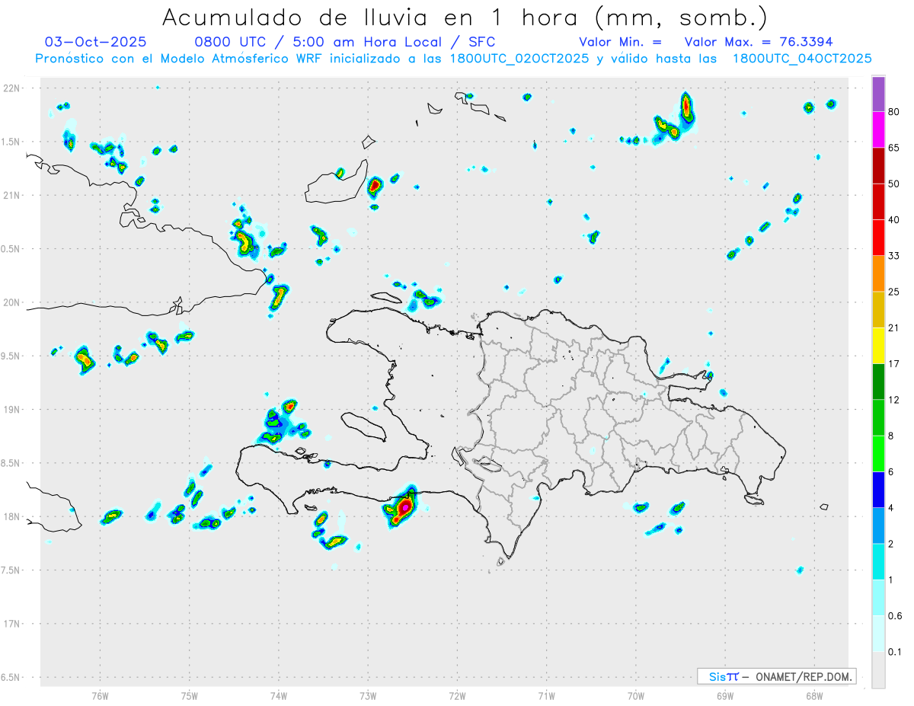
Task: Click the '22N' latitude label
Action: 13,88
